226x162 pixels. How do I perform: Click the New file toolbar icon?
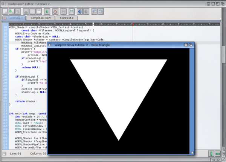click(x=5, y=12)
